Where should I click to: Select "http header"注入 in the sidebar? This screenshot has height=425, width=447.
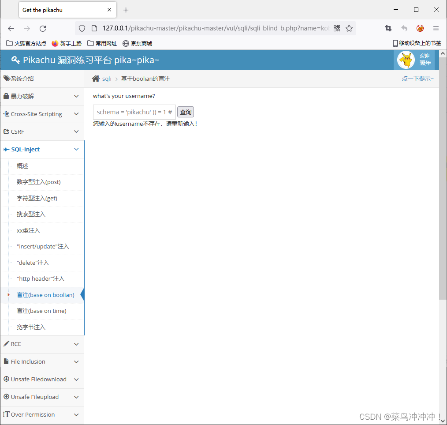[x=41, y=278]
